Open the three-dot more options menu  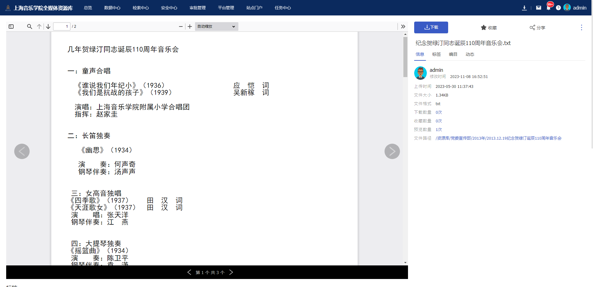click(581, 27)
